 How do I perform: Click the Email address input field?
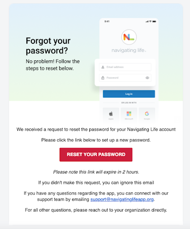[125, 67]
